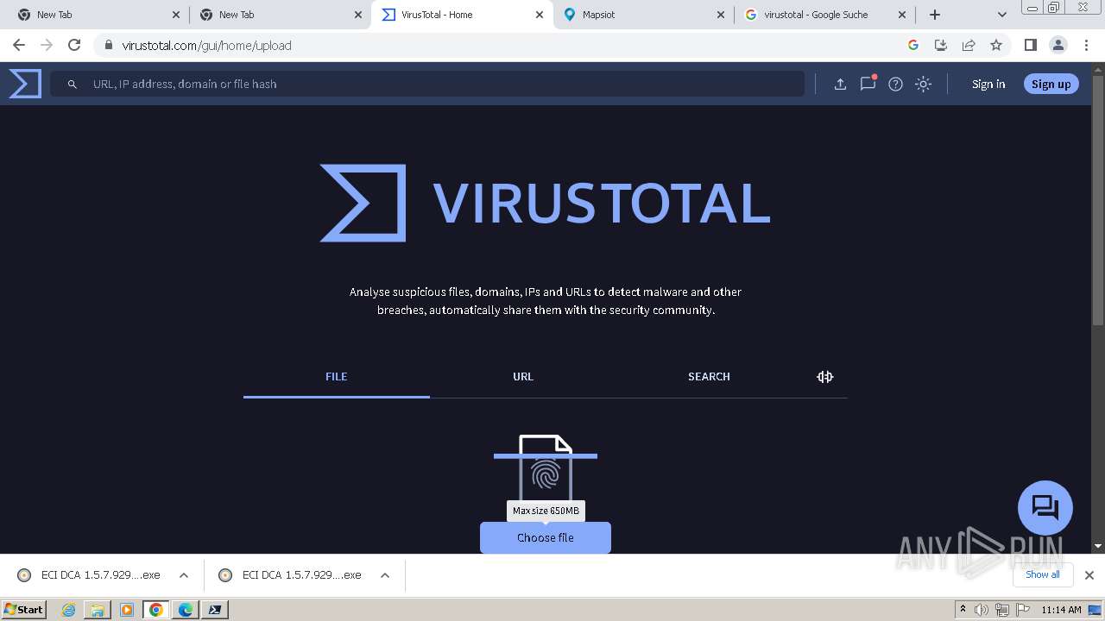Click the search magnifier icon
Viewport: 1105px width, 621px height.
pos(73,84)
